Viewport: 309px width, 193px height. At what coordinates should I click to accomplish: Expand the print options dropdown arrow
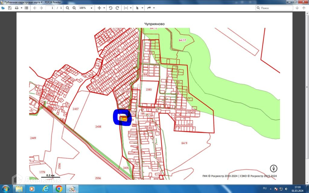[21, 8]
